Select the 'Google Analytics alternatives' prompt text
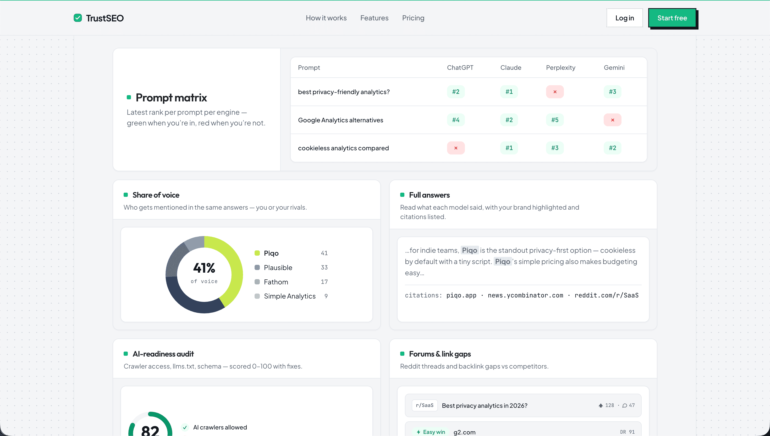Image resolution: width=770 pixels, height=436 pixels. tap(340, 120)
